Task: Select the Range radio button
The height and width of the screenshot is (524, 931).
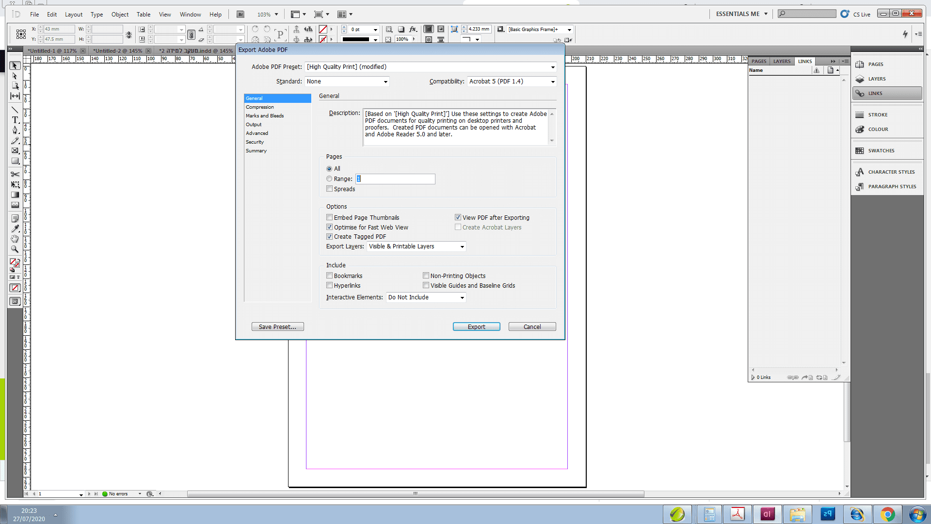Action: point(329,179)
